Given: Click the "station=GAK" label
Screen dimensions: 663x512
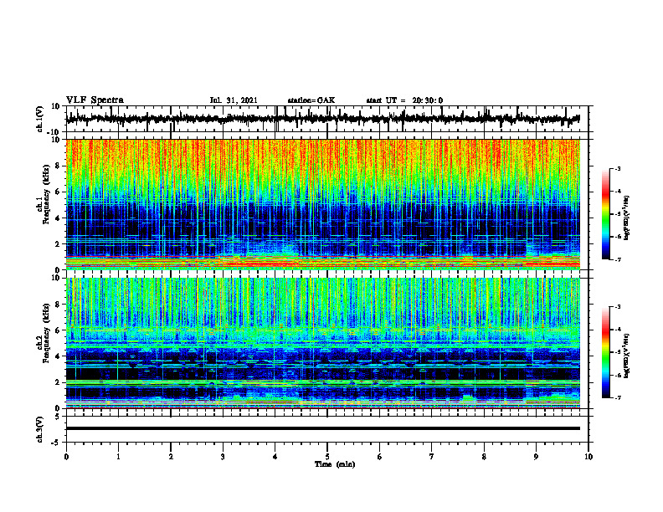Looking at the screenshot, I should tap(311, 100).
